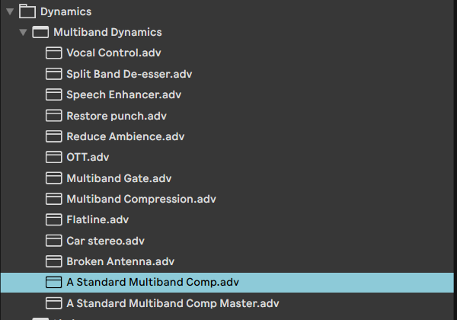The width and height of the screenshot is (457, 320).
Task: Click the Split Band De-esser preset icon
Action: [53, 74]
